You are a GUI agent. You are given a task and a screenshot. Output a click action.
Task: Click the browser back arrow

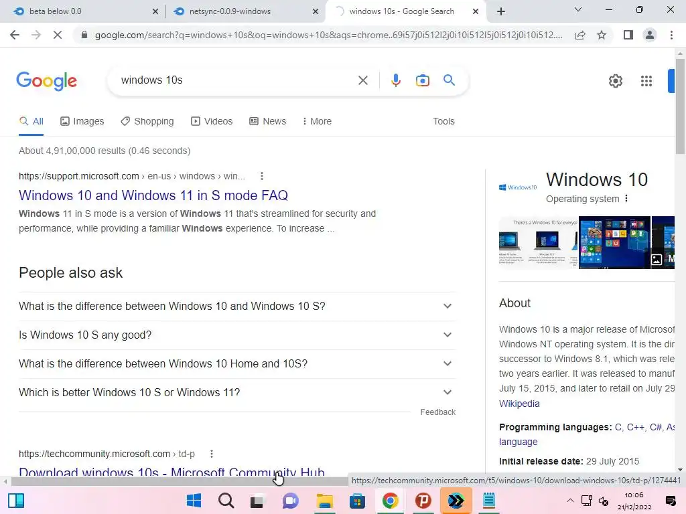15,35
